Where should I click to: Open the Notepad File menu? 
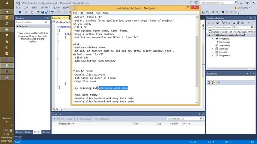click(75, 13)
